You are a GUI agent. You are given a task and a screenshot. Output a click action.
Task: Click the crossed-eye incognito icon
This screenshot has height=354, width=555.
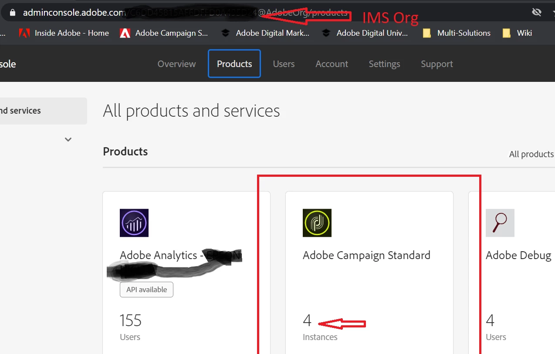(537, 12)
